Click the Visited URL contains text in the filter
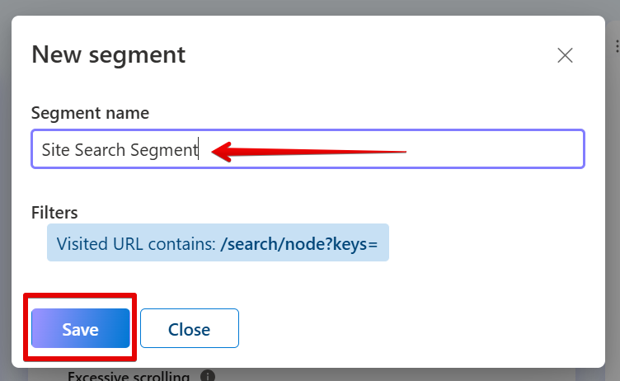This screenshot has width=620, height=381. pos(136,244)
